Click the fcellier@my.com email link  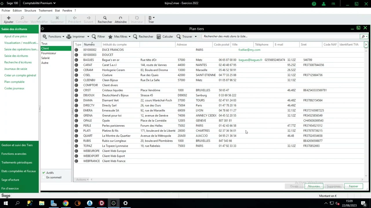pyautogui.click(x=249, y=50)
